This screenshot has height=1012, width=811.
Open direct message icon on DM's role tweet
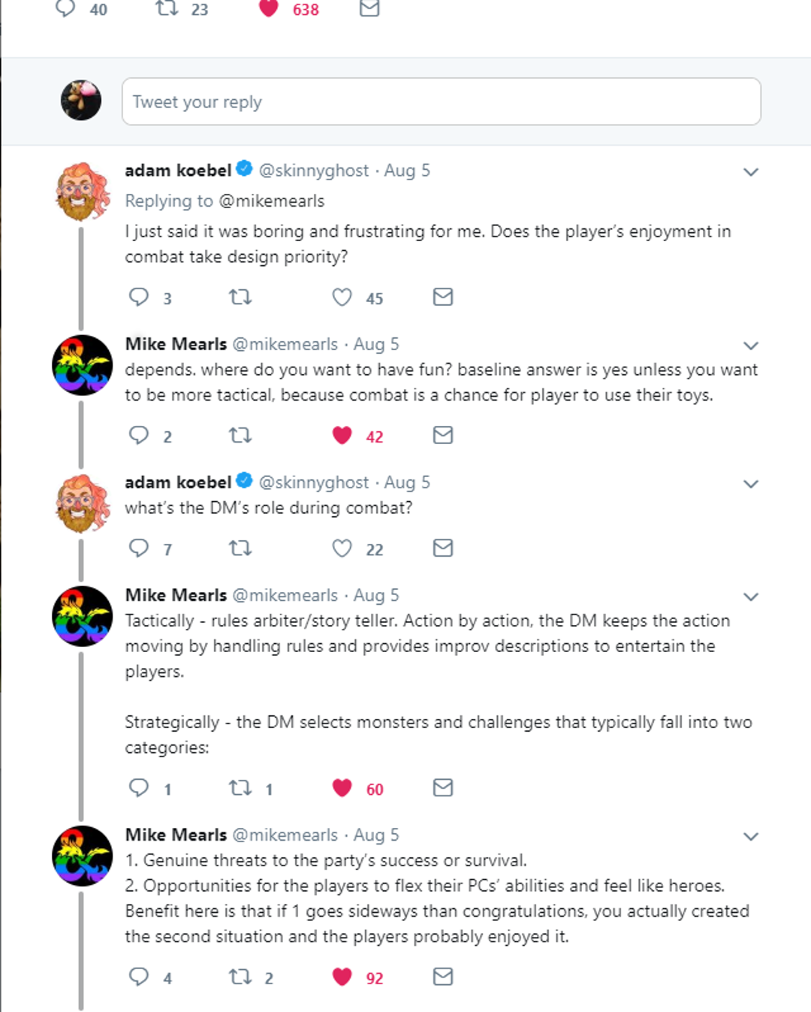click(x=442, y=548)
